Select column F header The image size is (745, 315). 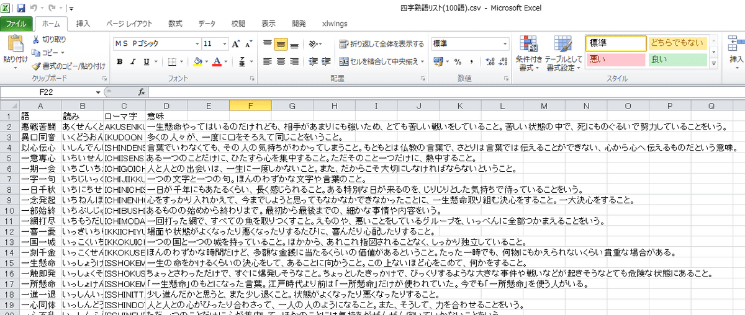[x=250, y=105]
